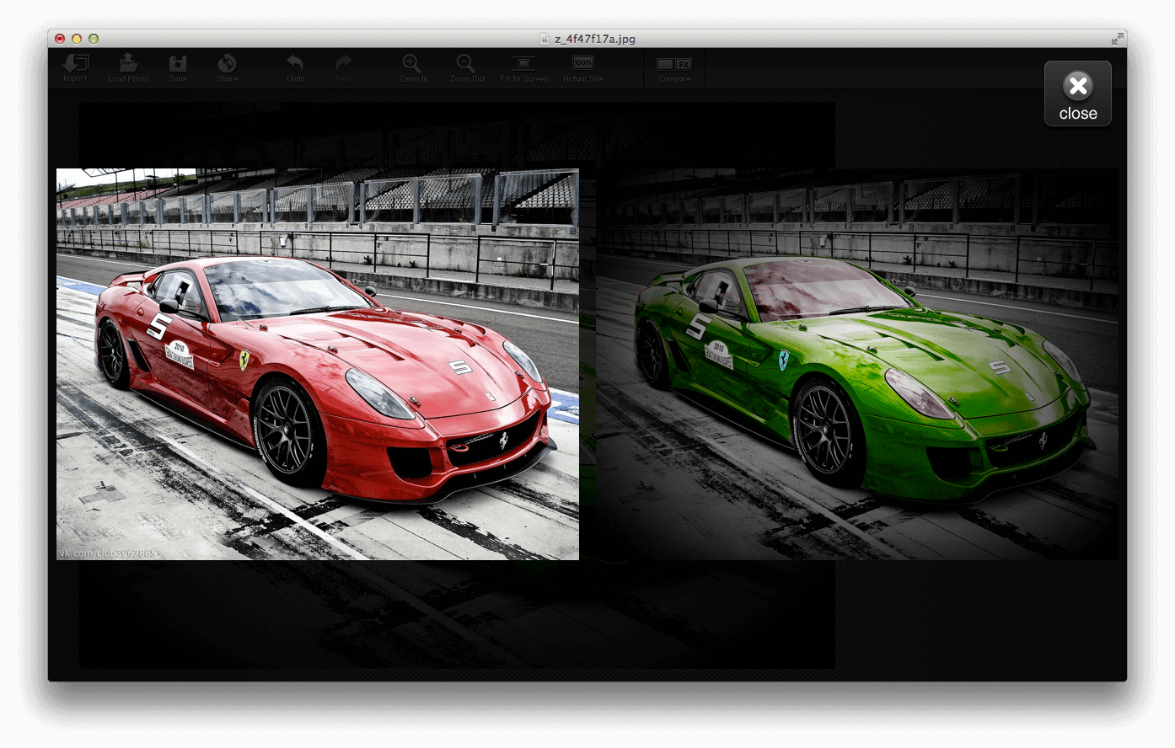Open the Share option in toolbar
Image resolution: width=1175 pixels, height=748 pixels.
pyautogui.click(x=227, y=67)
